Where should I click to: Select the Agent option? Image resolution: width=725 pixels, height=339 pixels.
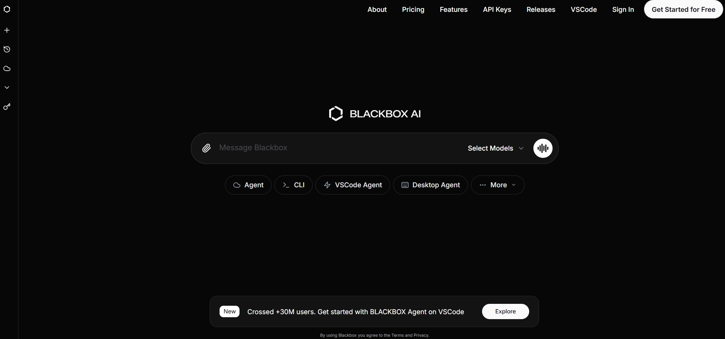(248, 185)
